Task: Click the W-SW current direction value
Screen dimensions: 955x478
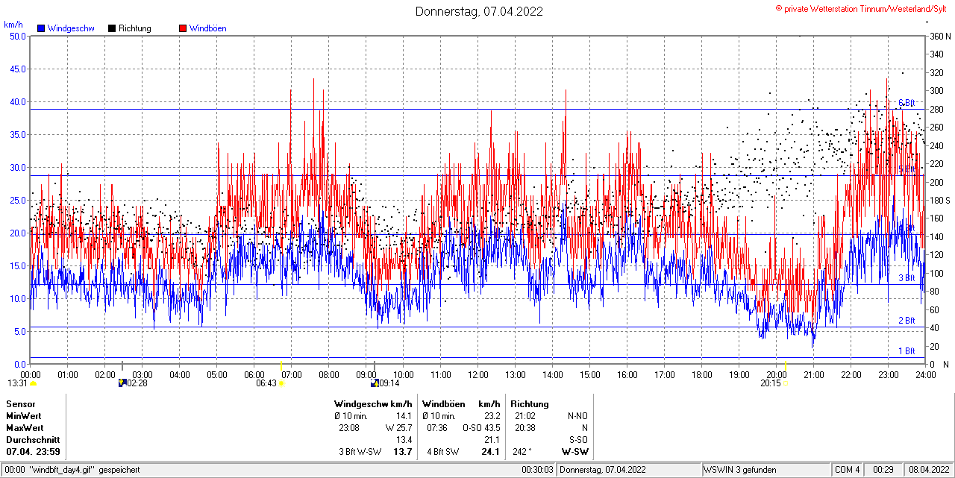Action: (574, 452)
